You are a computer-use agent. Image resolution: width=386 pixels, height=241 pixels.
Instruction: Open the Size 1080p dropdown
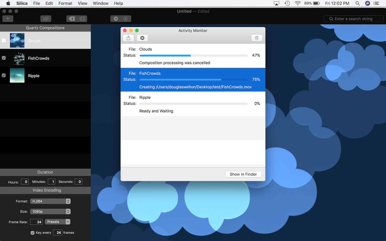click(50, 211)
